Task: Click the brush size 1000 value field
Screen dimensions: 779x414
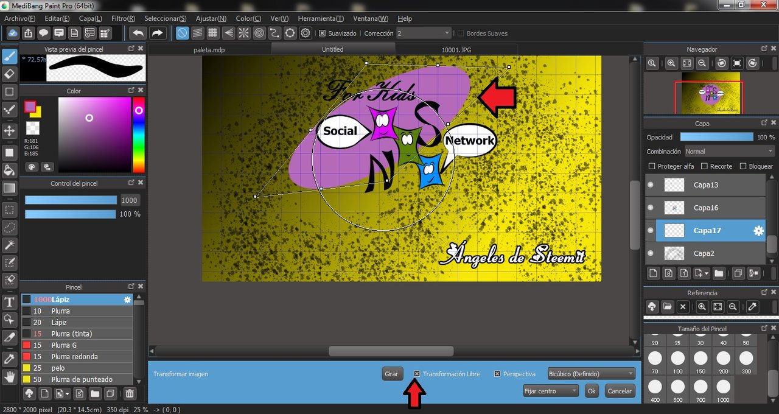Action: point(129,200)
